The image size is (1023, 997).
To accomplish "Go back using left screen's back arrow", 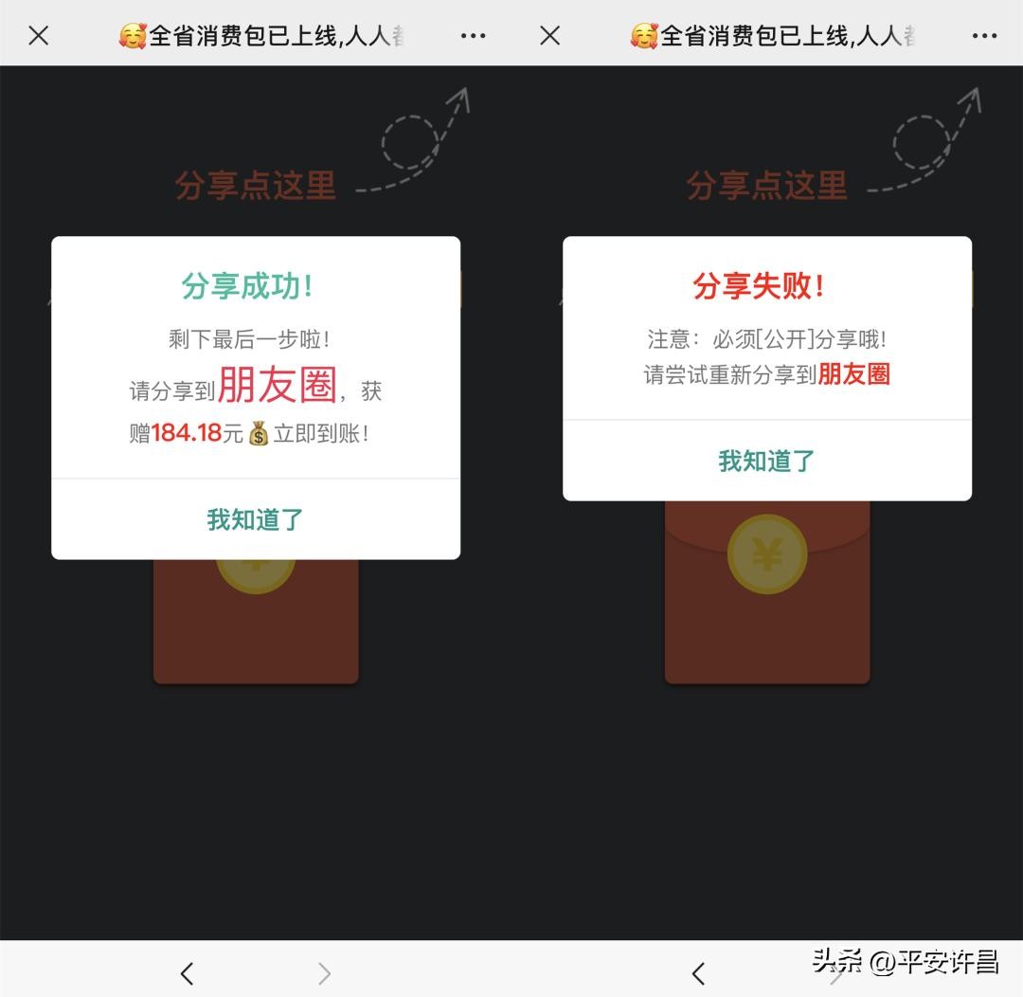I will [188, 972].
